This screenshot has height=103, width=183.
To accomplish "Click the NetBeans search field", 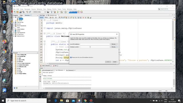I will [167, 9].
